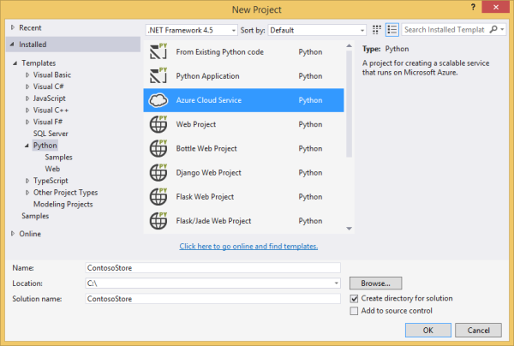The height and width of the screenshot is (346, 514).
Task: Pick the Bottle Web Project icon
Action: tap(158, 148)
